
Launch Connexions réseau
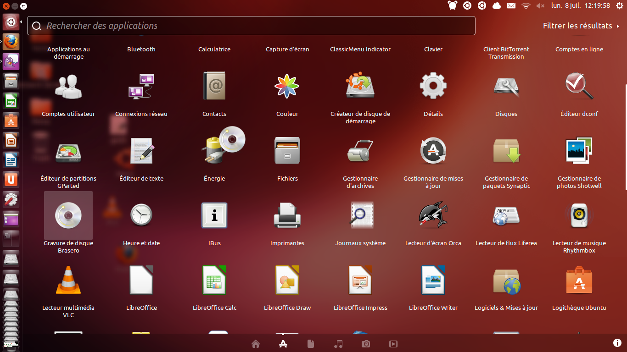click(141, 86)
